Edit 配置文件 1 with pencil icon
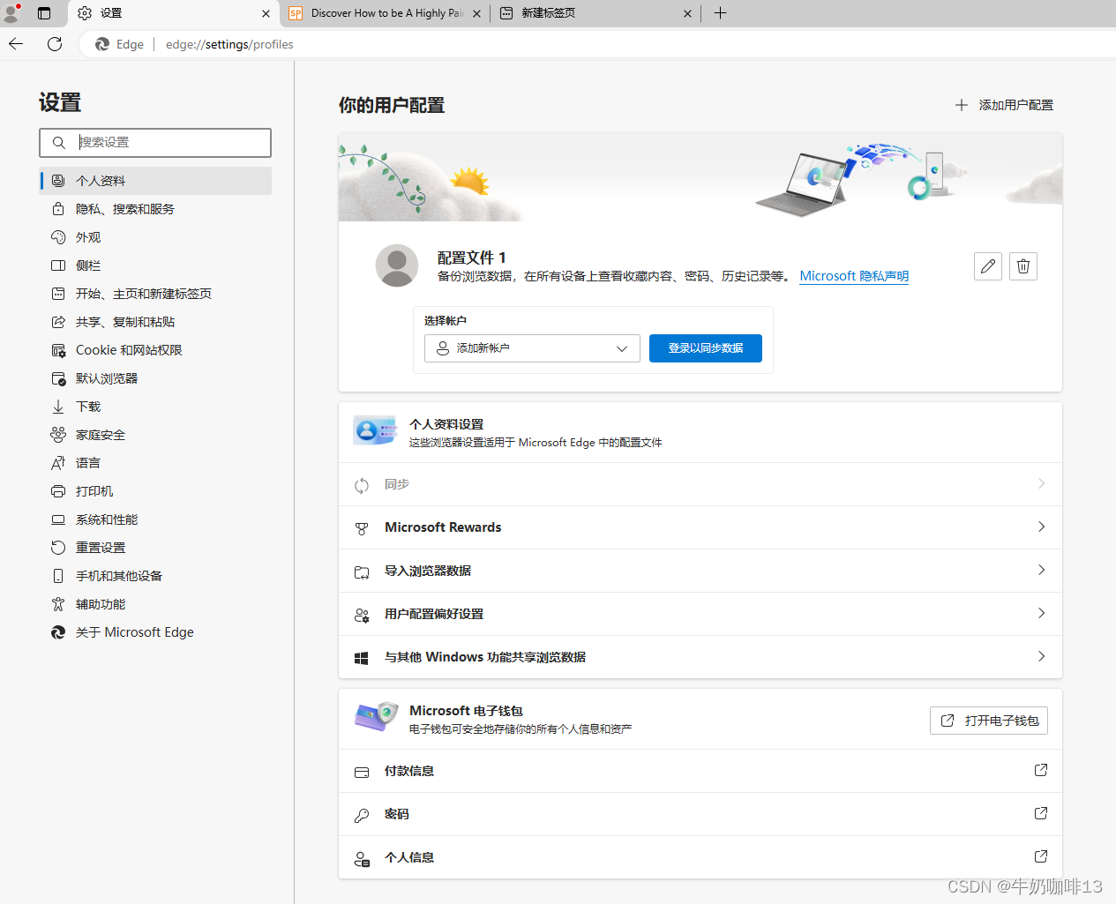Image resolution: width=1116 pixels, height=904 pixels. (x=988, y=266)
